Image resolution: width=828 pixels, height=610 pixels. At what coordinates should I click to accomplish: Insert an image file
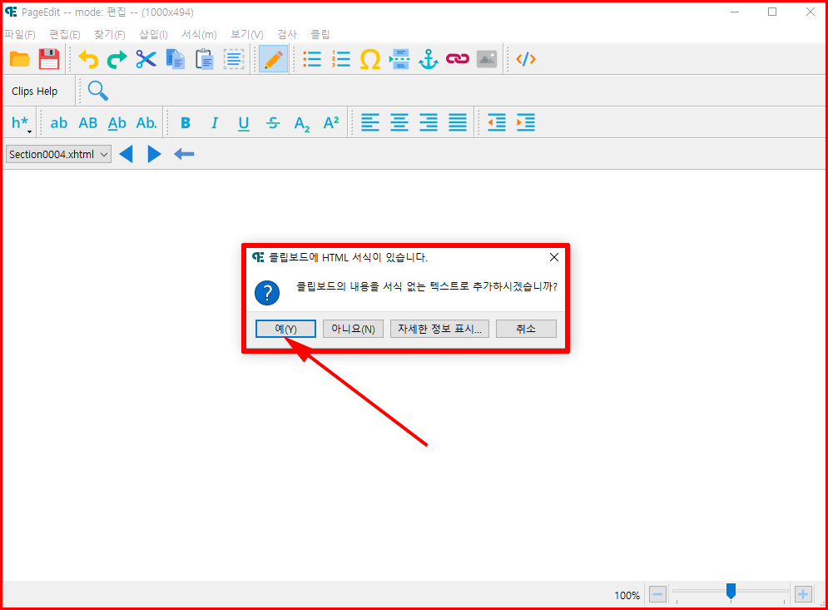tap(486, 59)
